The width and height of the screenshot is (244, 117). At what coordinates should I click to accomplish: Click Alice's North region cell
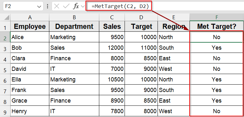click(174, 37)
